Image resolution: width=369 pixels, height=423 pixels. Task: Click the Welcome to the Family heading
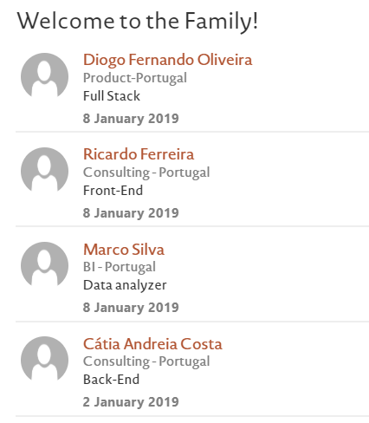(x=138, y=22)
